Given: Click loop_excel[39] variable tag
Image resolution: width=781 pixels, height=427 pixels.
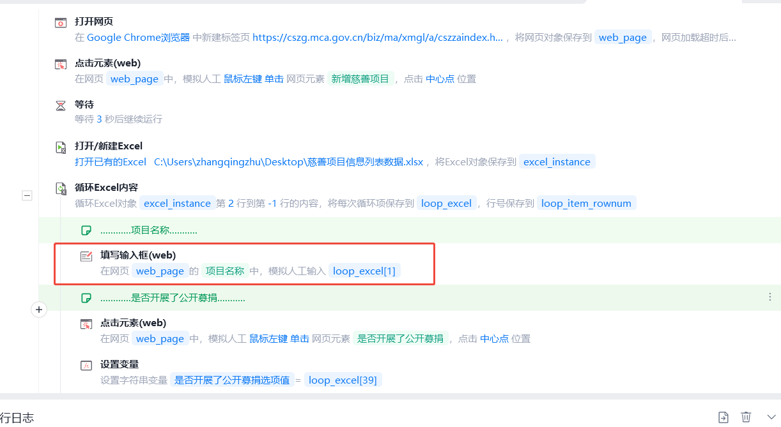Looking at the screenshot, I should (x=343, y=380).
